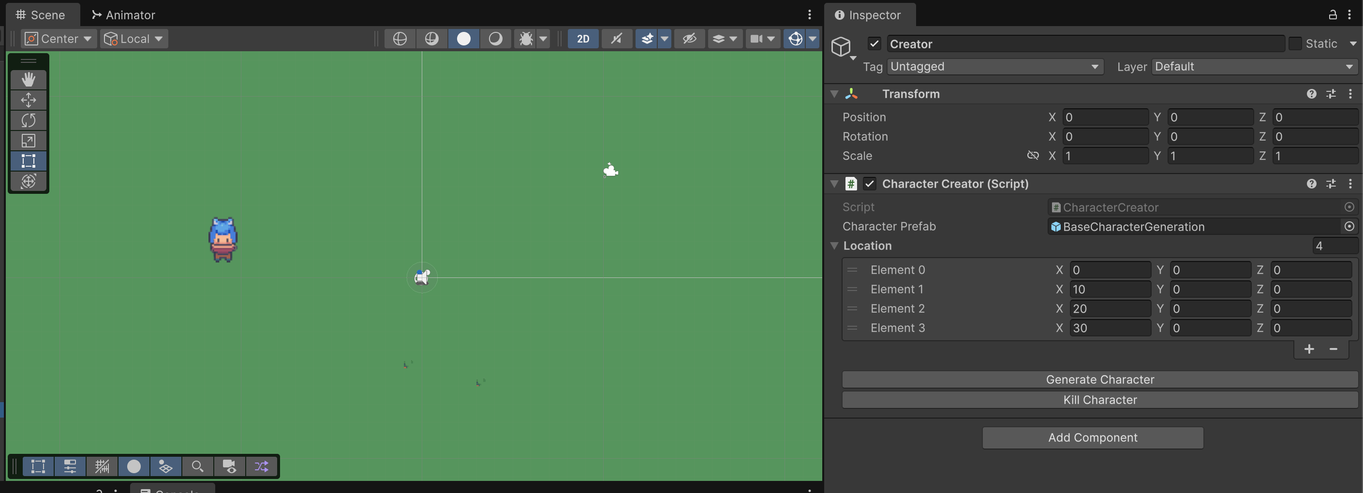Screen dimensions: 1363x493
Task: Open the Layer dropdown showing Default
Action: click(x=1253, y=67)
